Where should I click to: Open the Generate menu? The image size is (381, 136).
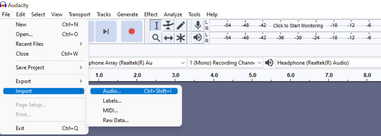[x=127, y=14]
